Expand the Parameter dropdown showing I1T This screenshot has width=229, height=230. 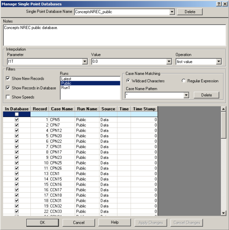click(x=85, y=62)
